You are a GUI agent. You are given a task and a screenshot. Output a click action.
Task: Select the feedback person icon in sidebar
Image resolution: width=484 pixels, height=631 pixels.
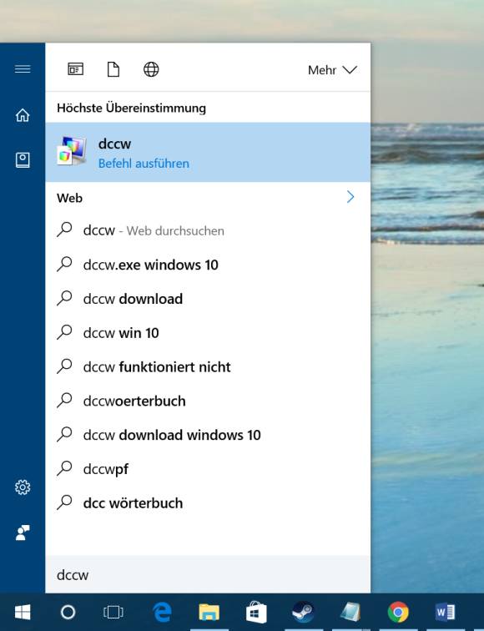pos(23,533)
